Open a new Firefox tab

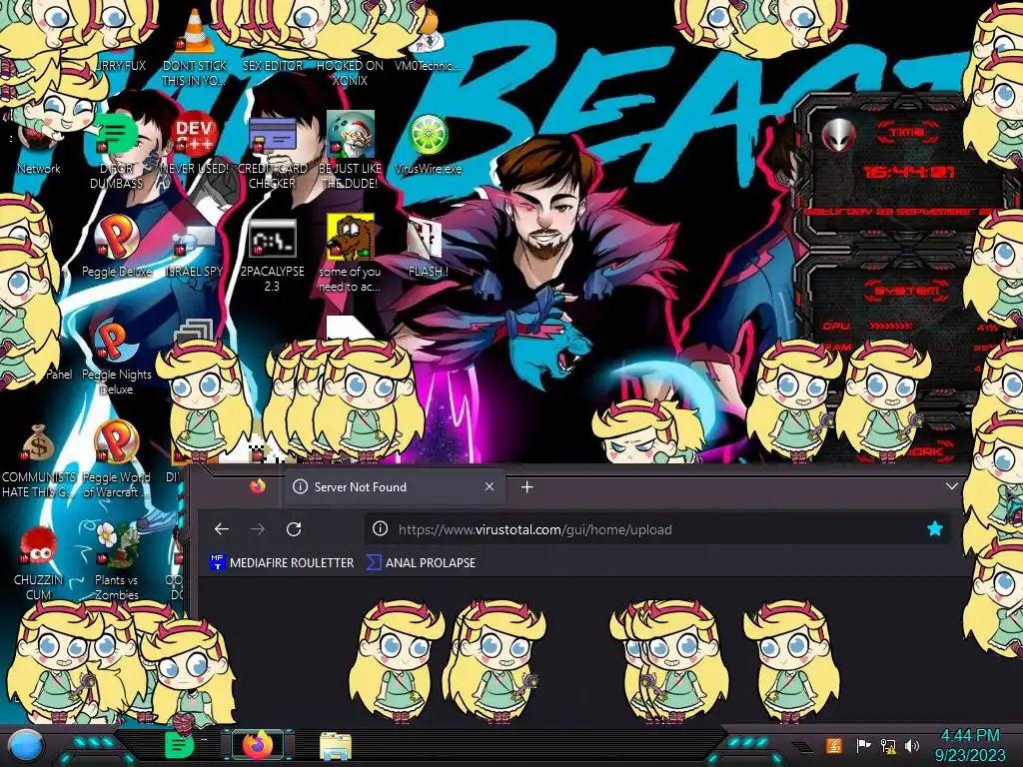click(x=527, y=487)
